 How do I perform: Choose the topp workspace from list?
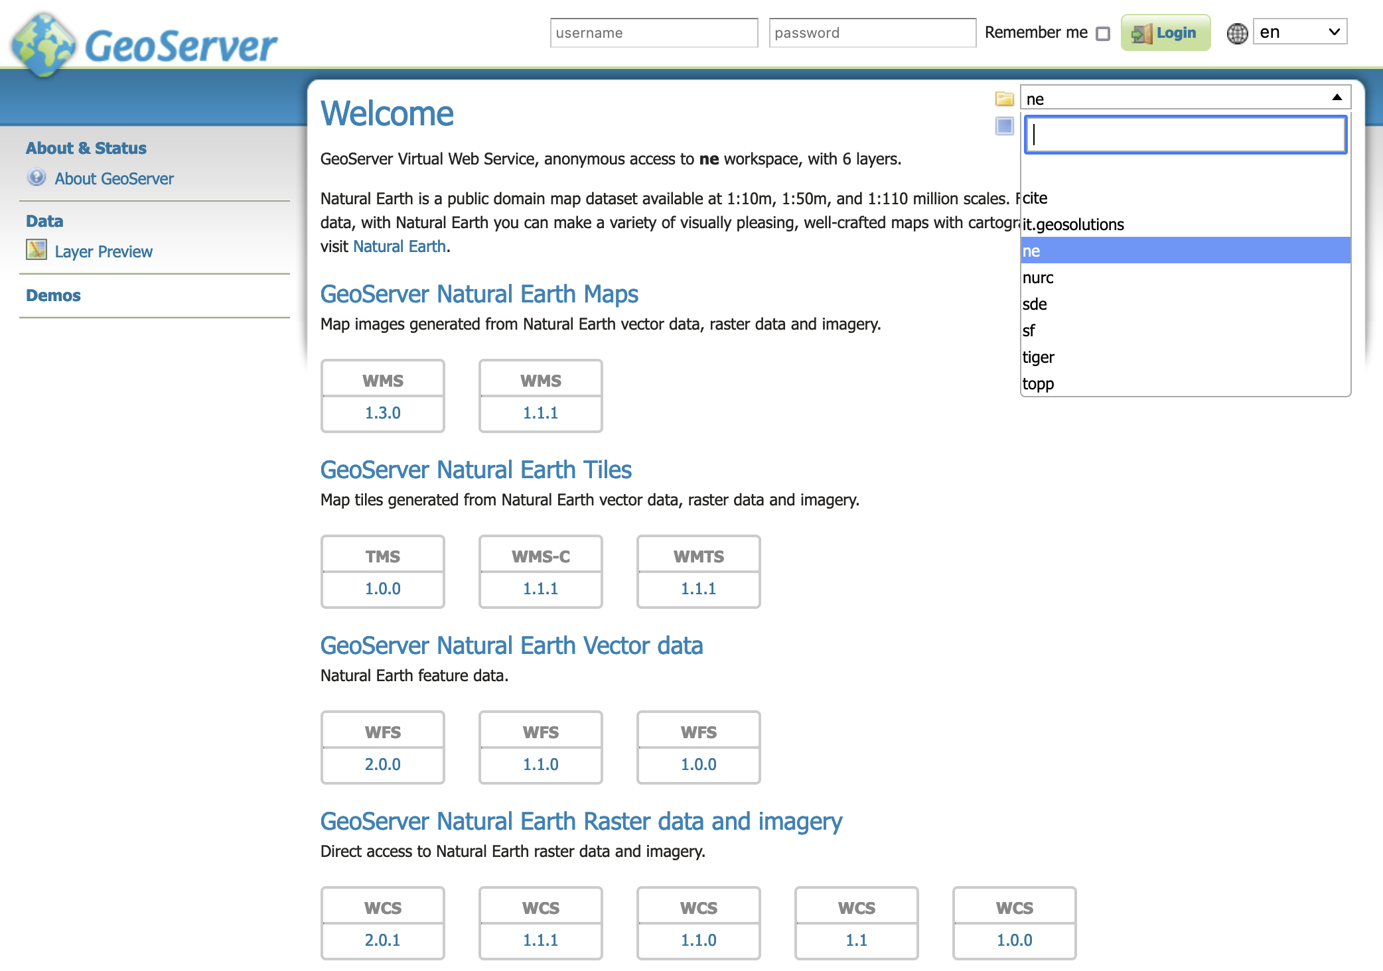coord(1039,384)
